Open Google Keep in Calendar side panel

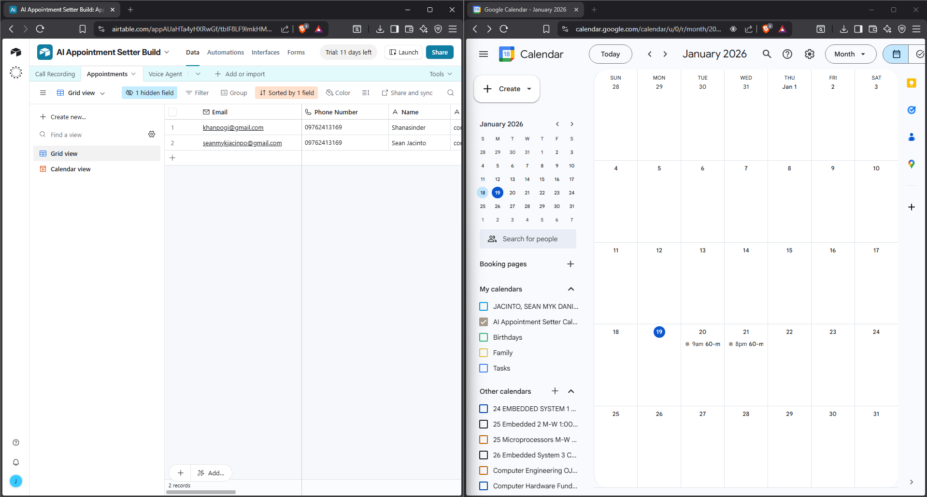[x=912, y=83]
